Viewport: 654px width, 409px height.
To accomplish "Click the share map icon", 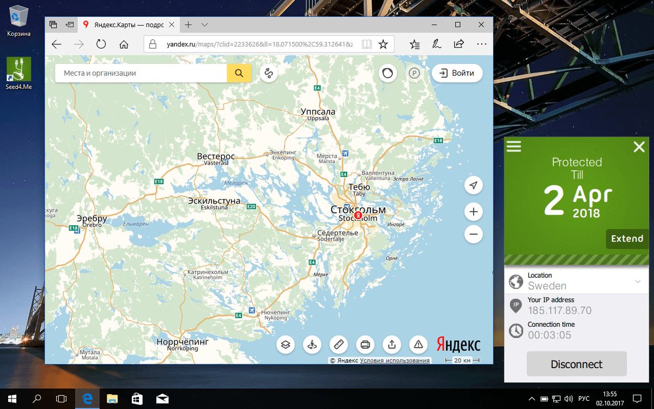I will 392,345.
